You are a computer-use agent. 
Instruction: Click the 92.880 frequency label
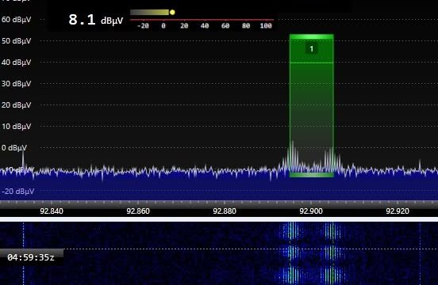tap(225, 211)
